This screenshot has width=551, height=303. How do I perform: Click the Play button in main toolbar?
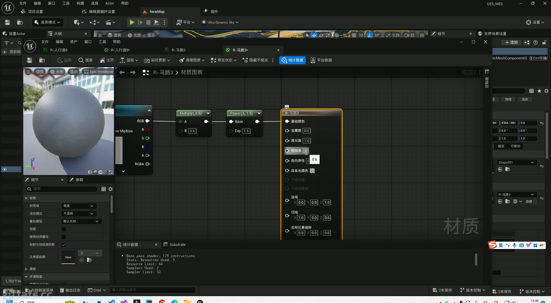coord(132,22)
